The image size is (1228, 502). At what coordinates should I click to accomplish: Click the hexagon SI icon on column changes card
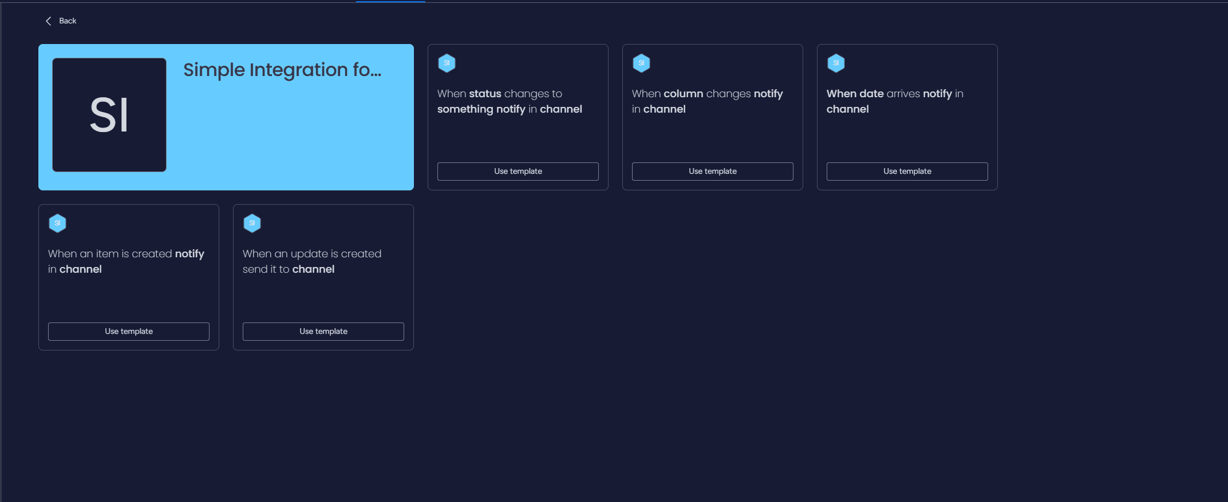tap(641, 63)
